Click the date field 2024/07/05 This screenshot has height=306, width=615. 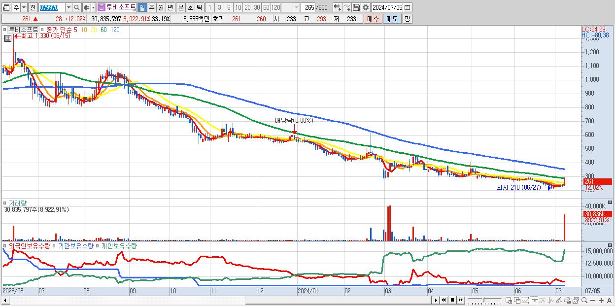point(387,7)
